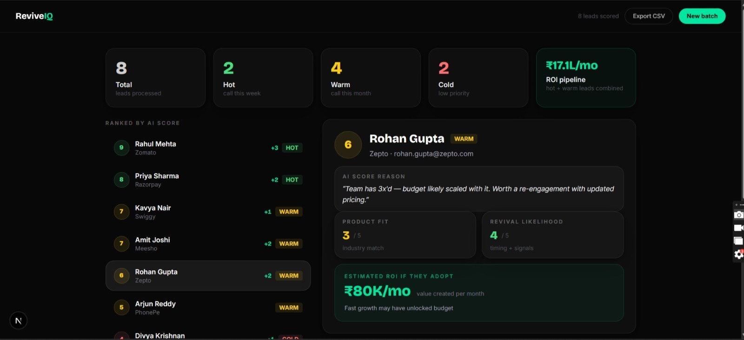Start recording with the video camera icon
The width and height of the screenshot is (744, 340).
point(738,228)
